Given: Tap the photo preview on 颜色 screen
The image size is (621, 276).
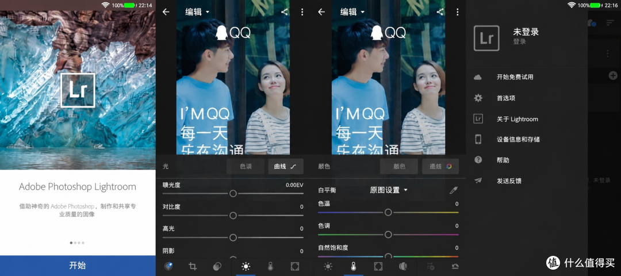Looking at the screenshot, I should click(x=389, y=77).
